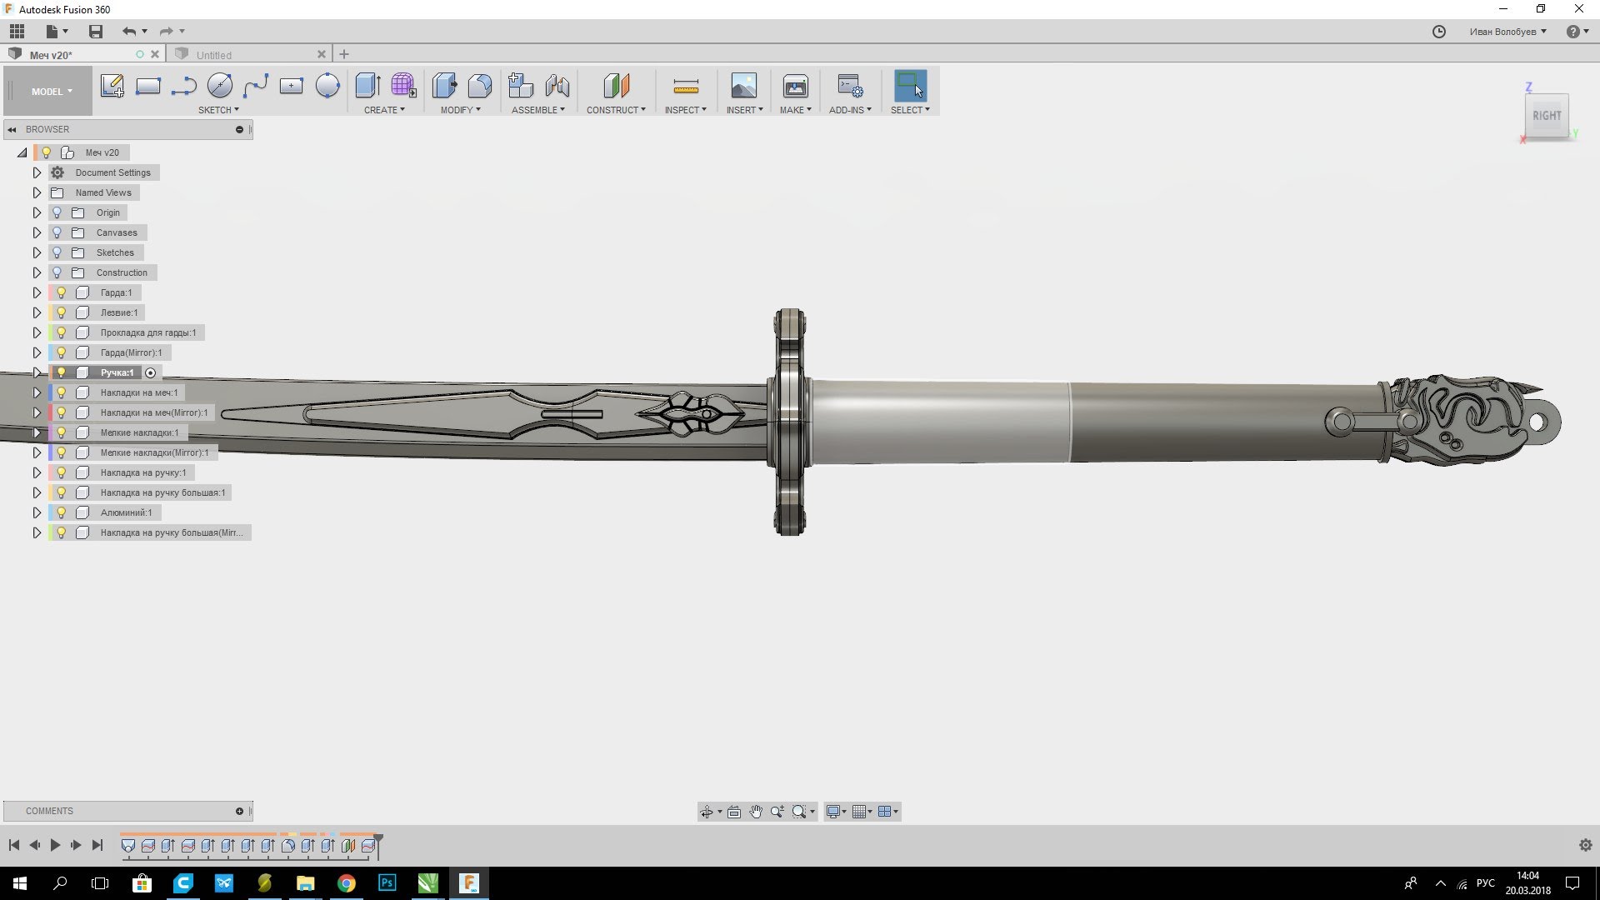Open the Measure inspect tool
Screen dimensions: 1600x900
685,86
